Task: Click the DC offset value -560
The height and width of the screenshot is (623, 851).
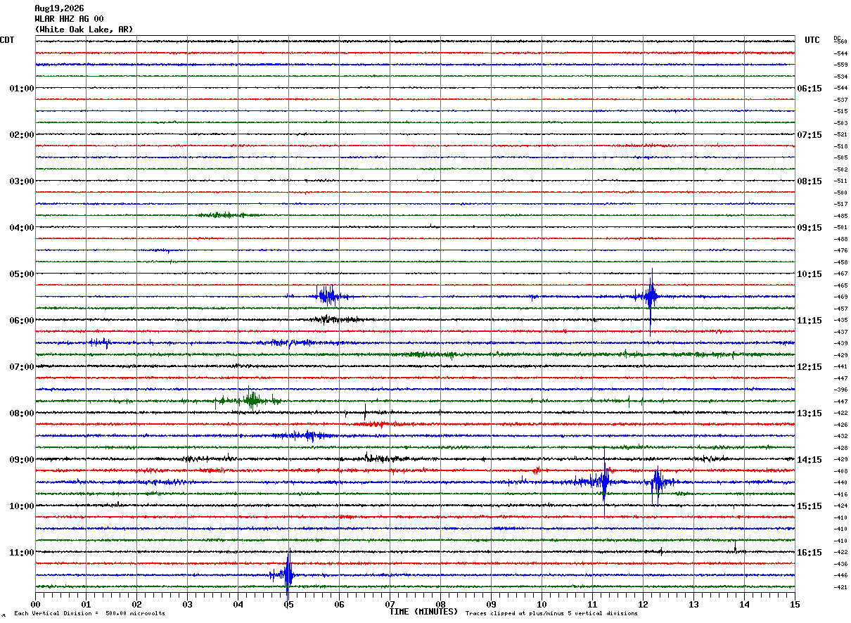Action: [840, 42]
